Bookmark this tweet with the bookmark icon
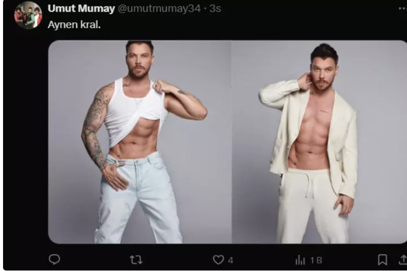407x271 pixels. [x=382, y=260]
